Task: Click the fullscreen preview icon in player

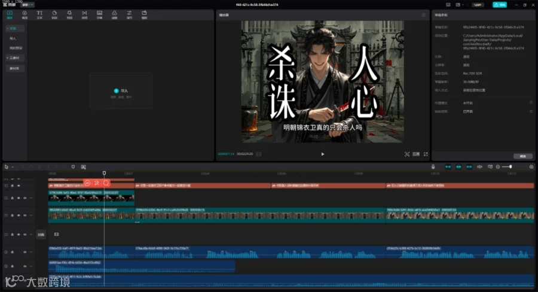Action: (426, 154)
